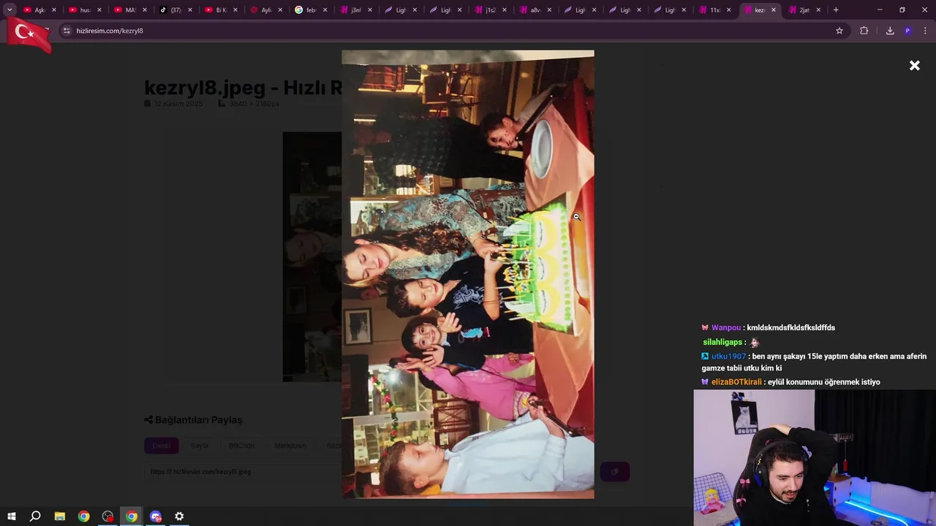The width and height of the screenshot is (936, 526).
Task: Switch to the TikTok (37) tab
Action: click(x=170, y=10)
